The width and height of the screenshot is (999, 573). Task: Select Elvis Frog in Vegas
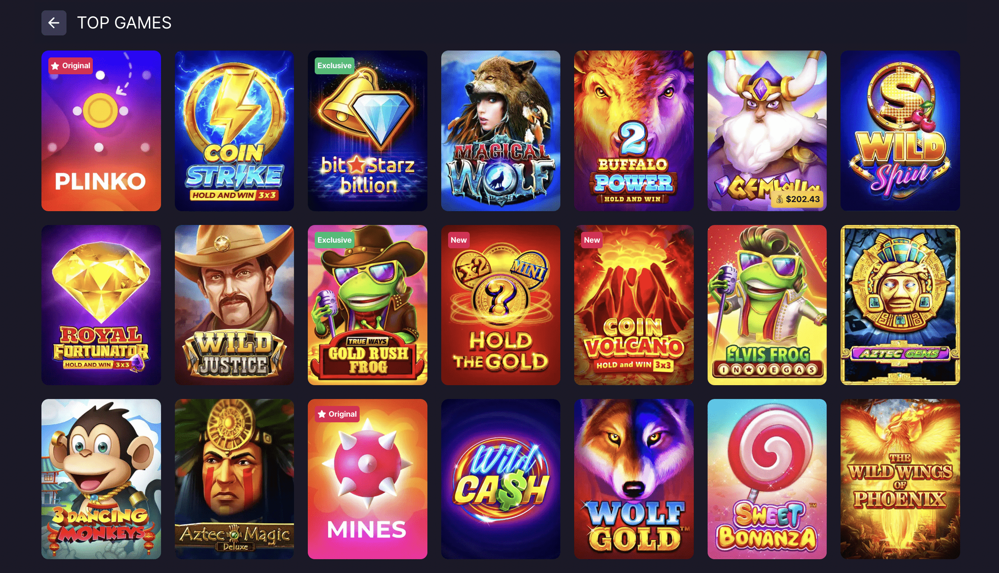(767, 305)
